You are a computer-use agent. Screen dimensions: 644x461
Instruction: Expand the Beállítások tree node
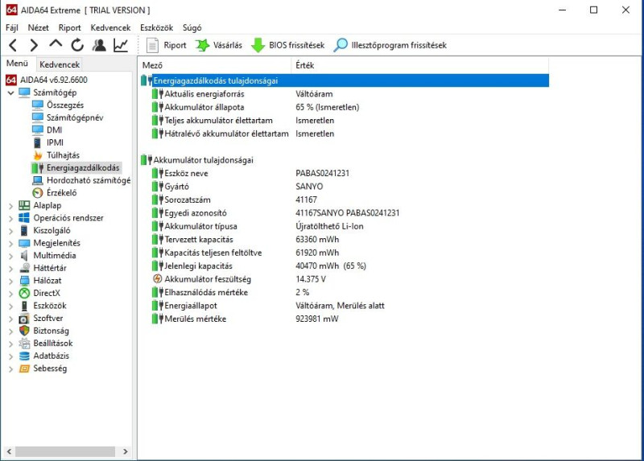click(x=10, y=344)
